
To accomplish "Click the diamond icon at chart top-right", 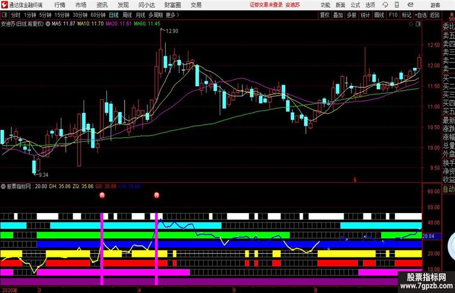I will [x=411, y=24].
